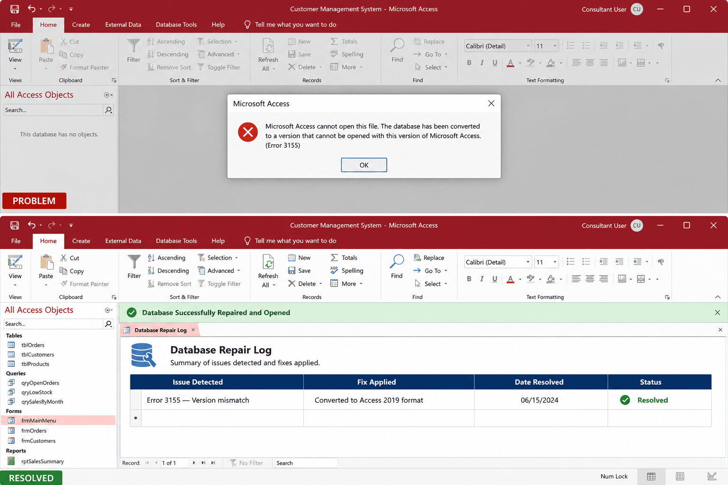The width and height of the screenshot is (728, 485).
Task: Click Refresh All icon in the Repair Log window
Action: [x=268, y=262]
